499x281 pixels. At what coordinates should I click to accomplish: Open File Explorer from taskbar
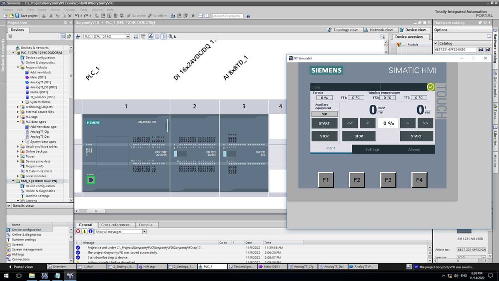point(32,276)
